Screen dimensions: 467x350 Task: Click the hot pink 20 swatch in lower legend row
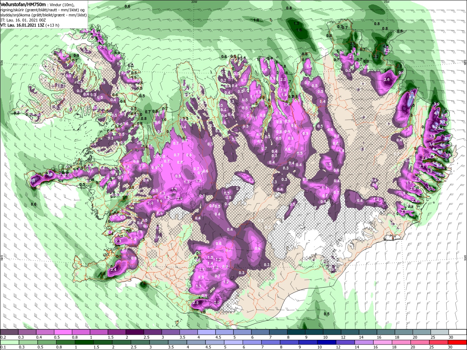[x=420, y=342]
